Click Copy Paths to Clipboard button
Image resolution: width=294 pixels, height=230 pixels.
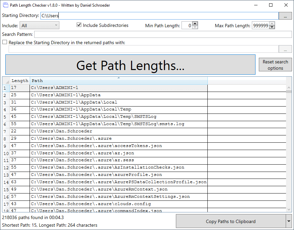click(x=231, y=221)
